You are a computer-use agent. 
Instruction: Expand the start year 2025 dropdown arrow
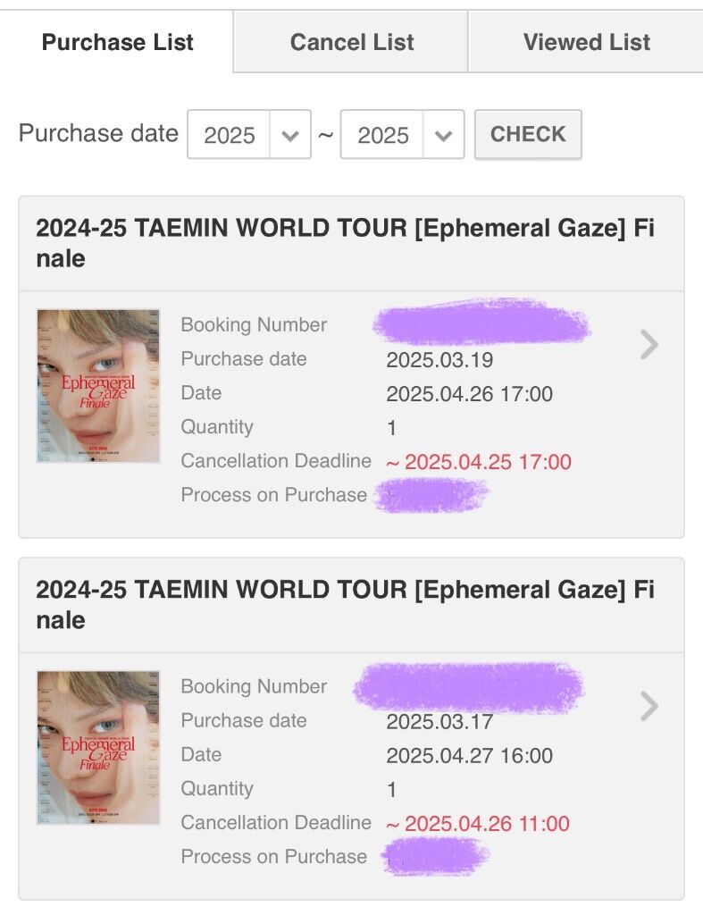tap(290, 135)
